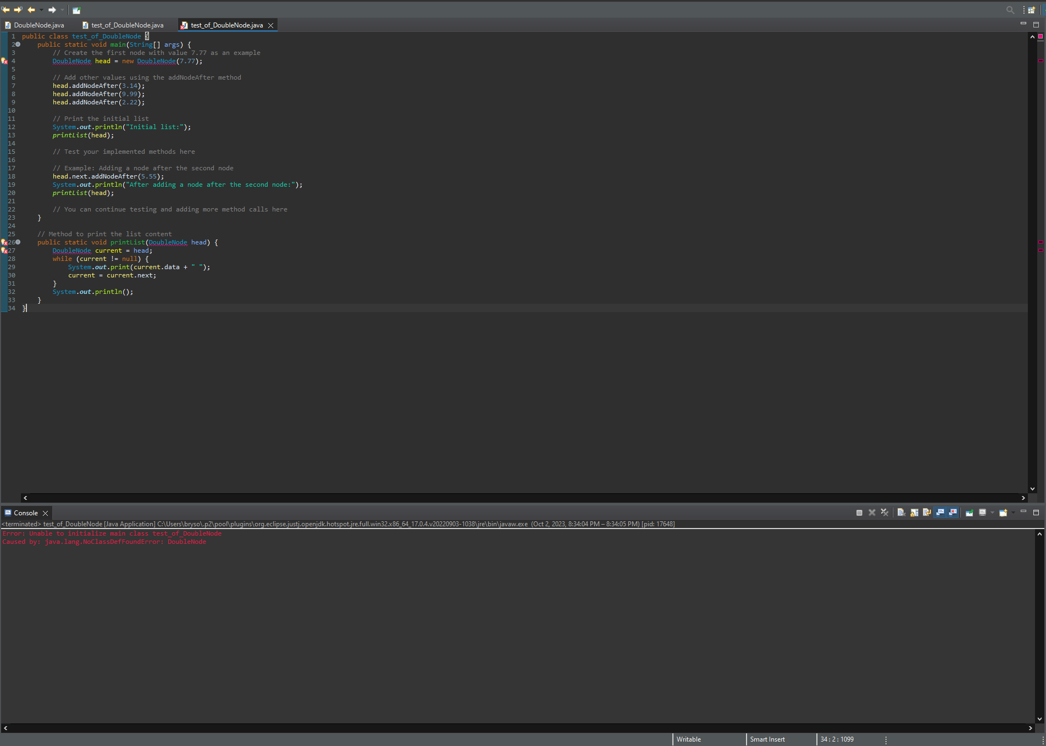The width and height of the screenshot is (1046, 746).
Task: Click the pink error square atop overview ruler
Action: [1040, 36]
